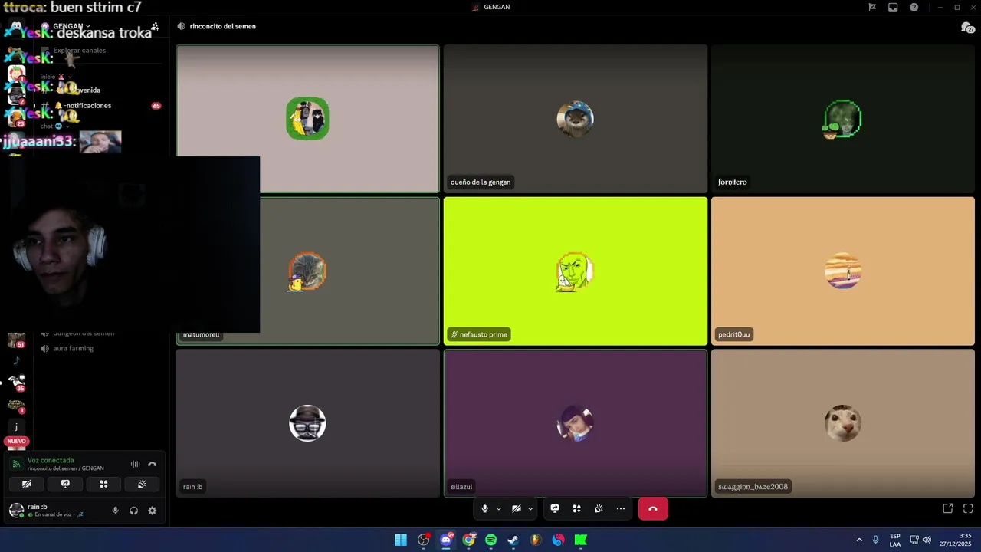Toggle noise suppression waveform icon

135,464
